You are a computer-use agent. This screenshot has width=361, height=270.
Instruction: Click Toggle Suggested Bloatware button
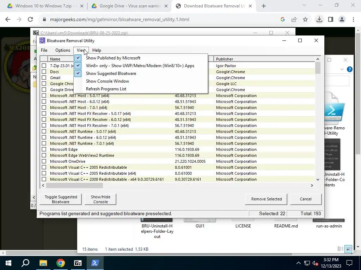[61, 199]
